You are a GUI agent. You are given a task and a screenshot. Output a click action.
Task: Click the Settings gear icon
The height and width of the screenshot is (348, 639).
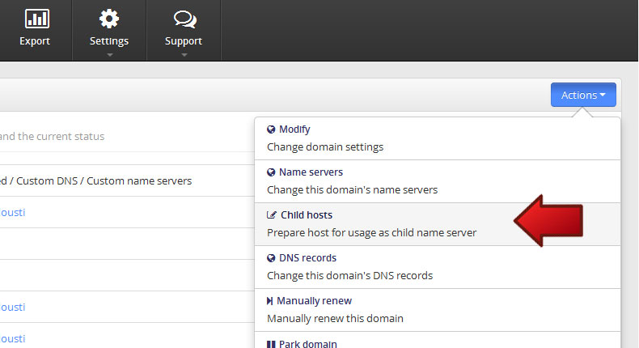109,19
